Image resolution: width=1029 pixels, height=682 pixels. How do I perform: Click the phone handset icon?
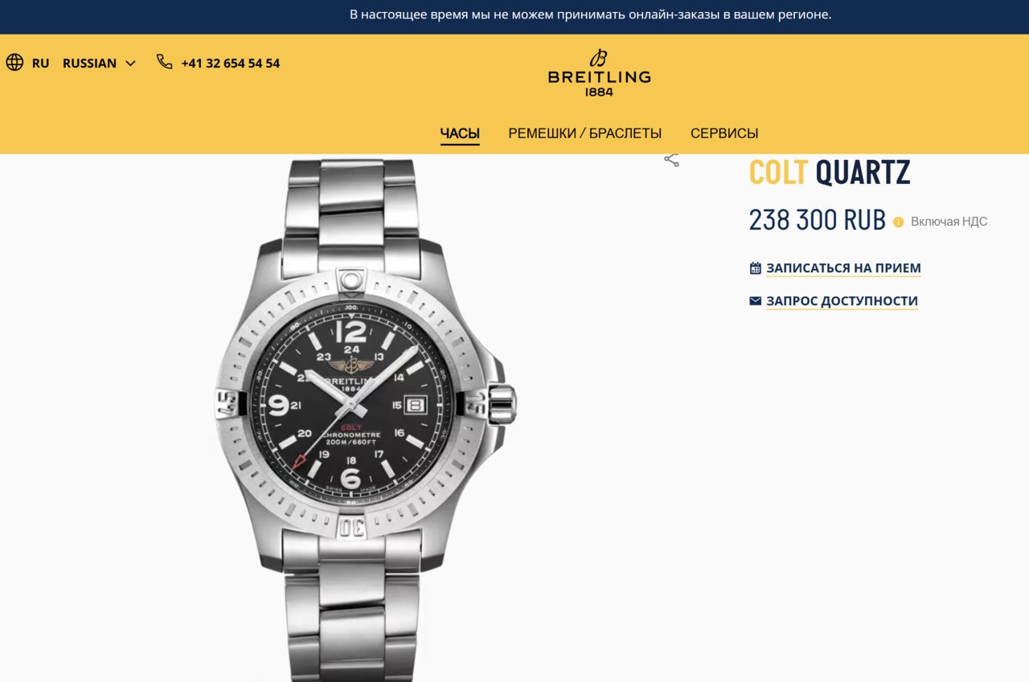165,62
